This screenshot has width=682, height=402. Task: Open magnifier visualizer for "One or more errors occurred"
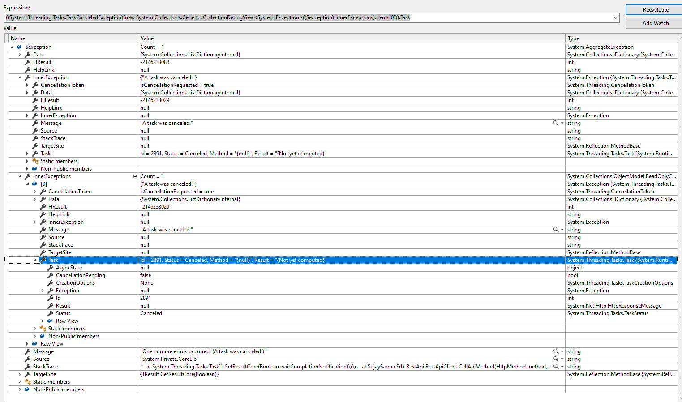coord(555,351)
